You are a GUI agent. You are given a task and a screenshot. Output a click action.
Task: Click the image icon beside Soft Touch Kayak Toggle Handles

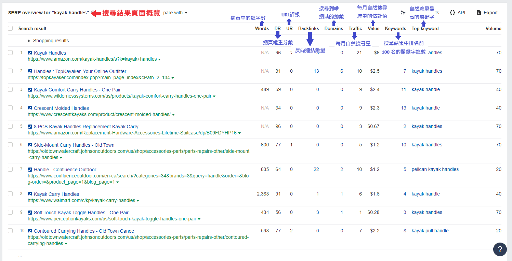click(30, 213)
